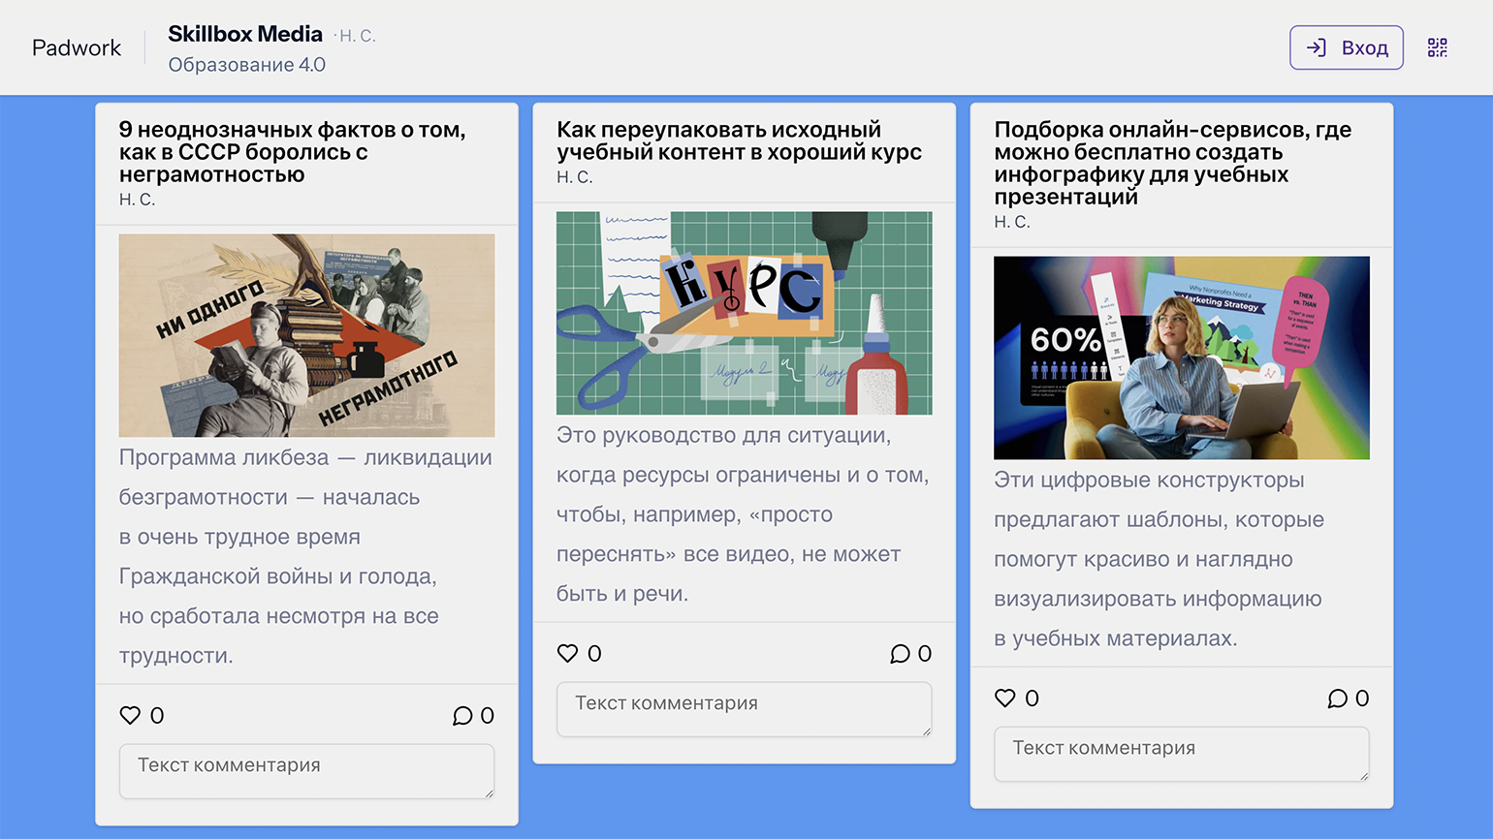The height and width of the screenshot is (839, 1493).
Task: Click the Вход login button
Action: 1346,47
